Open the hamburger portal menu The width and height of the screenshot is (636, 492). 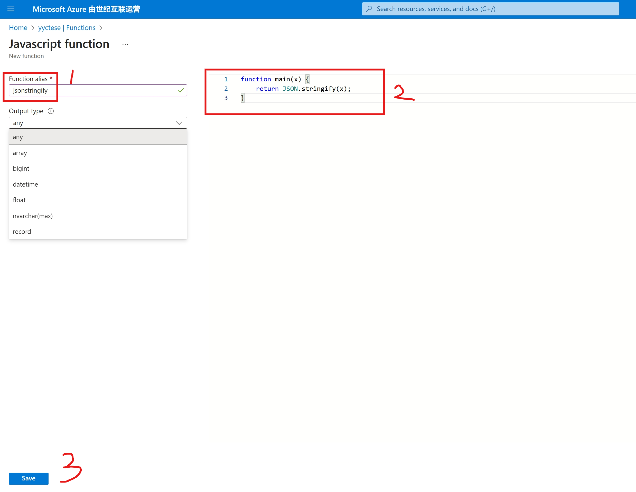(x=11, y=9)
